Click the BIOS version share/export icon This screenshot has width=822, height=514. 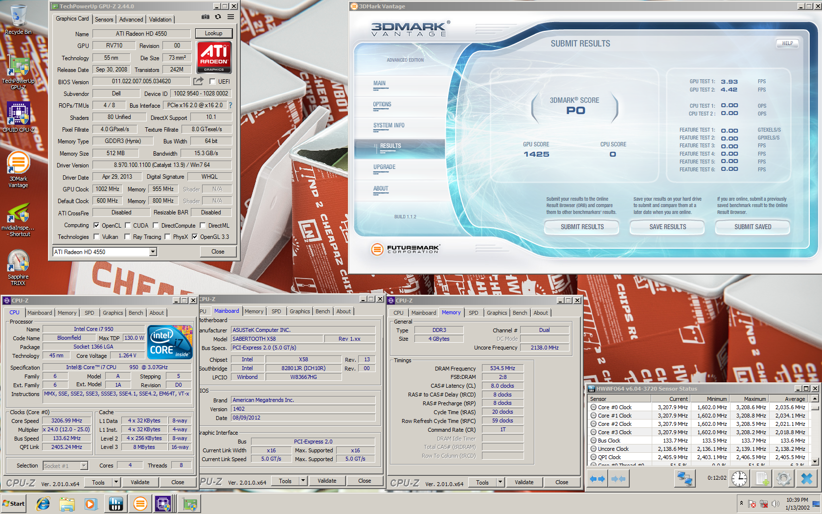pos(198,81)
